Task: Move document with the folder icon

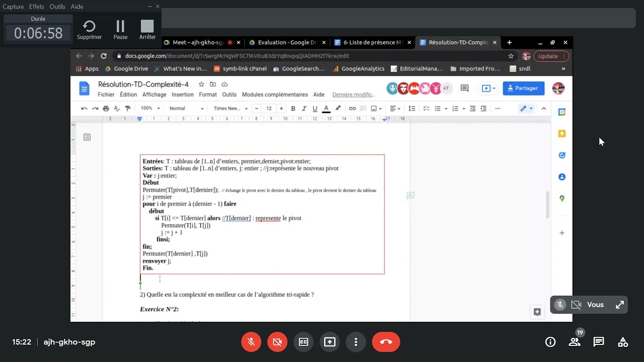Action: point(213,84)
